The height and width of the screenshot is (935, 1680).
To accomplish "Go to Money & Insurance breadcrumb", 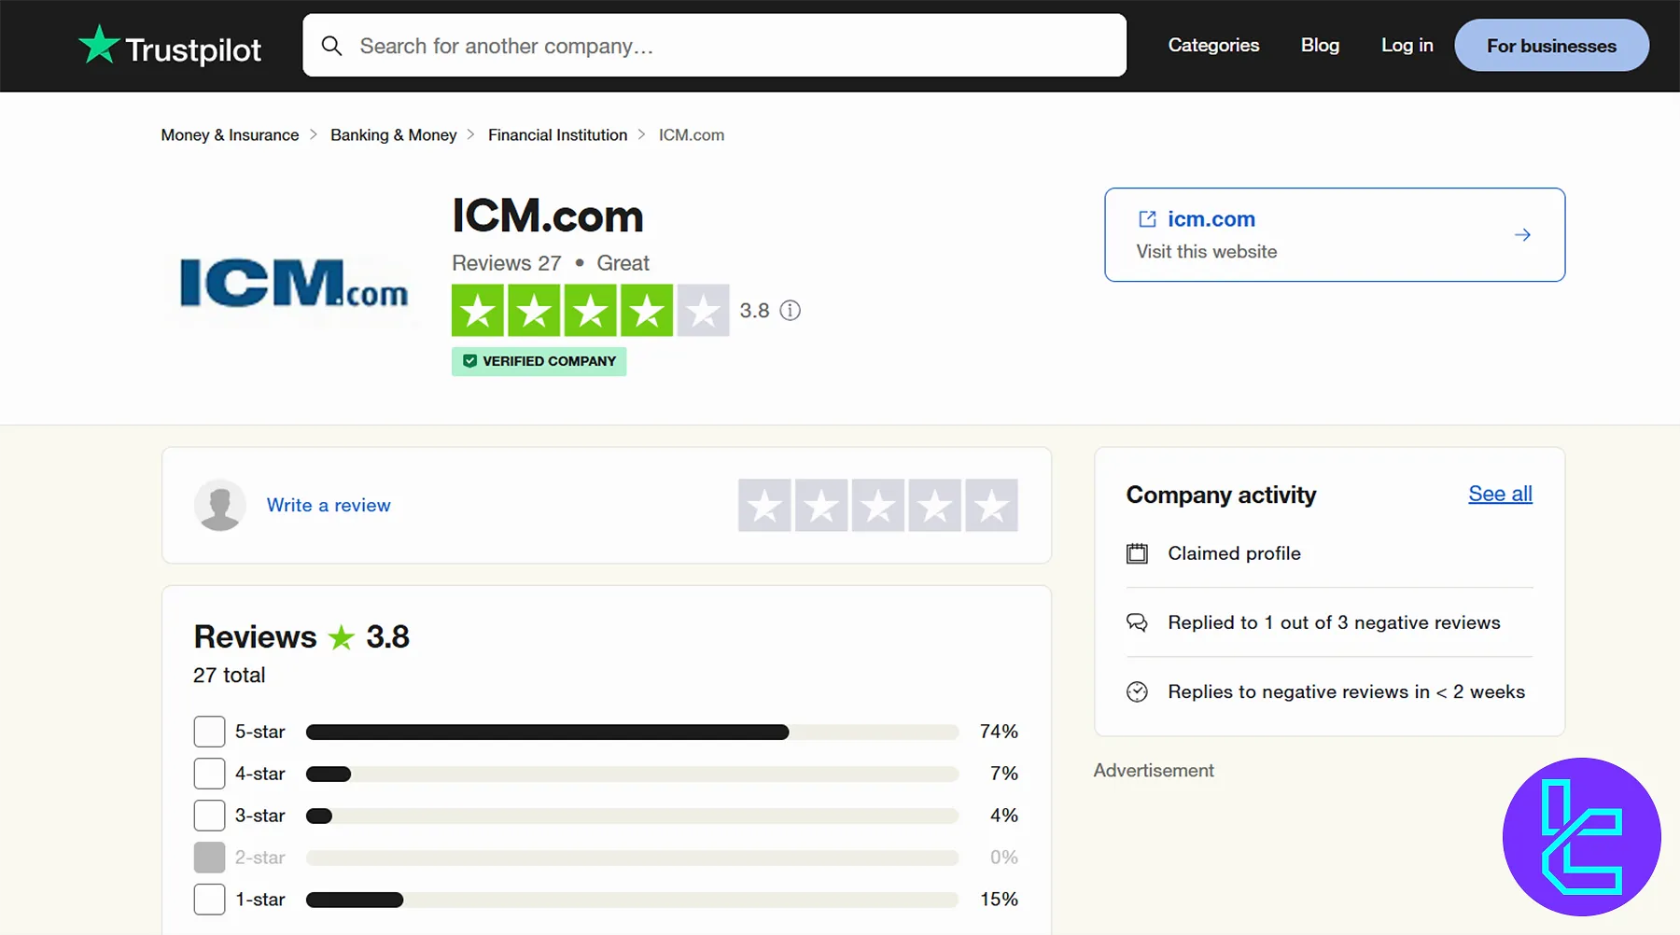I will (x=230, y=135).
